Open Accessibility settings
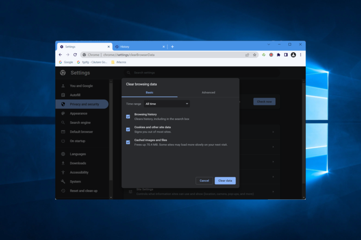Viewport: 361px width, 240px height. pyautogui.click(x=82, y=172)
